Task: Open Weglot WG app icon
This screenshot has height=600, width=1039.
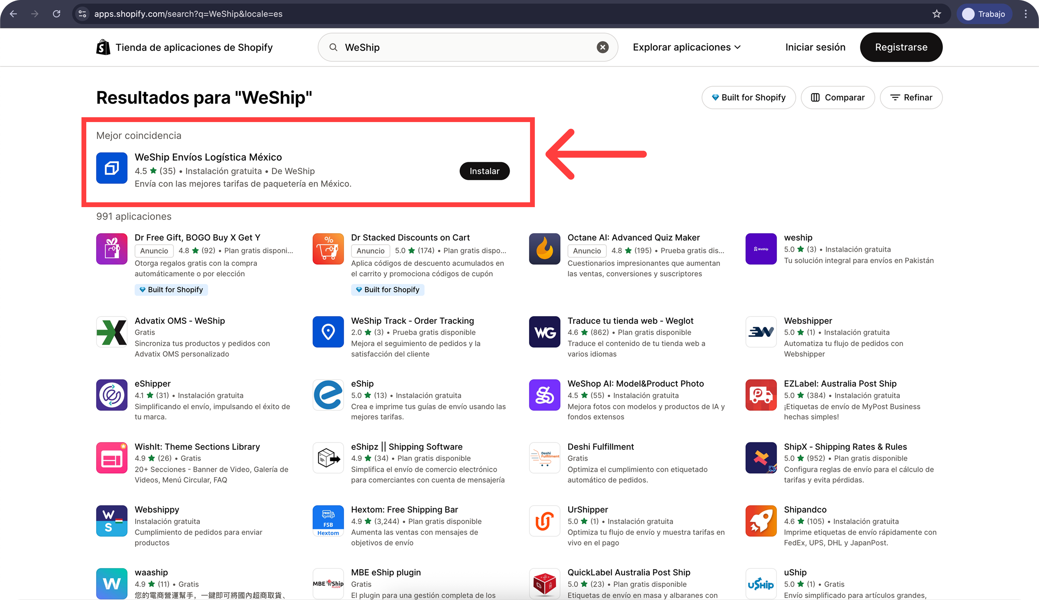Action: [x=544, y=332]
